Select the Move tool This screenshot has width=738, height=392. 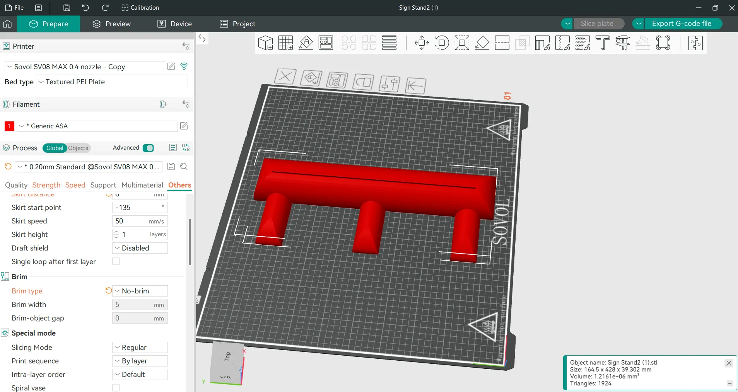pyautogui.click(x=422, y=43)
